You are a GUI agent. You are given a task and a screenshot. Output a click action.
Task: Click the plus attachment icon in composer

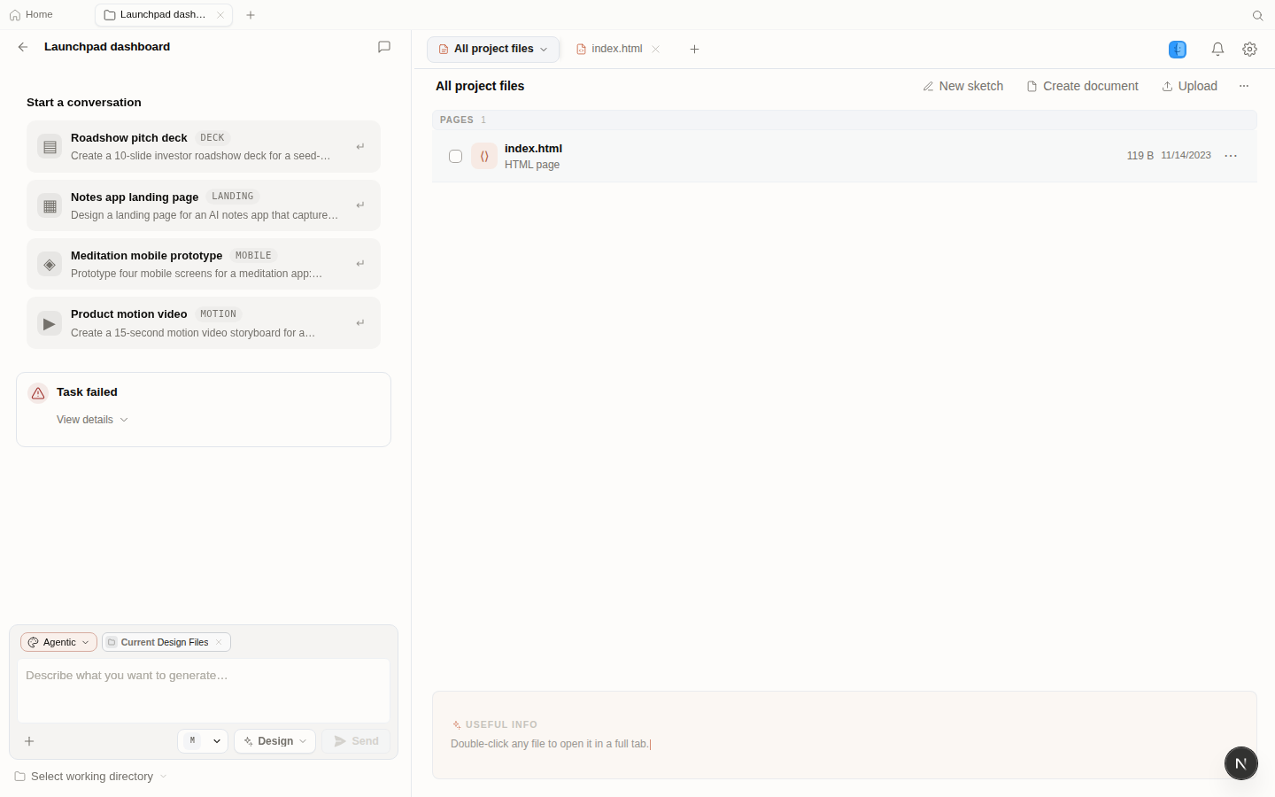29,741
